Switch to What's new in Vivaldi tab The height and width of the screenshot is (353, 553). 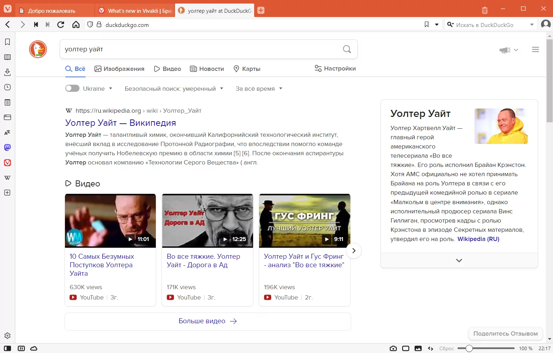coord(135,11)
